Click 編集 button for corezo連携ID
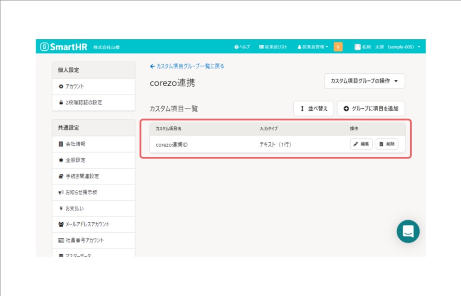The height and width of the screenshot is (296, 461). [361, 144]
